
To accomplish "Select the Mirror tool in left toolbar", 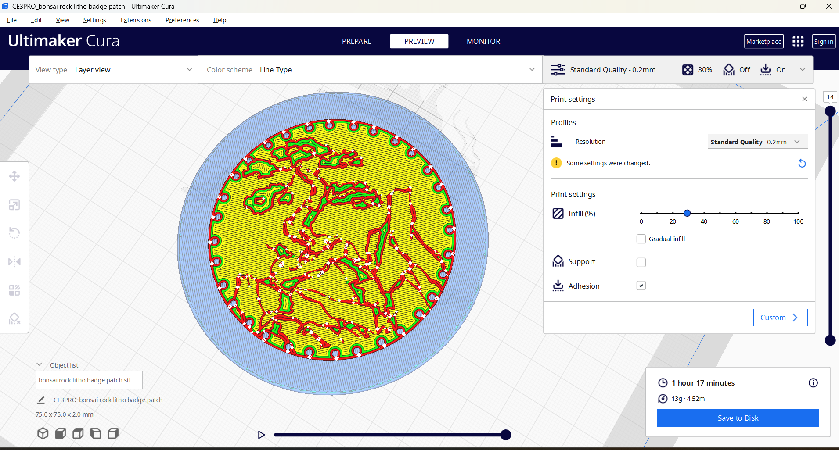I will click(x=14, y=262).
